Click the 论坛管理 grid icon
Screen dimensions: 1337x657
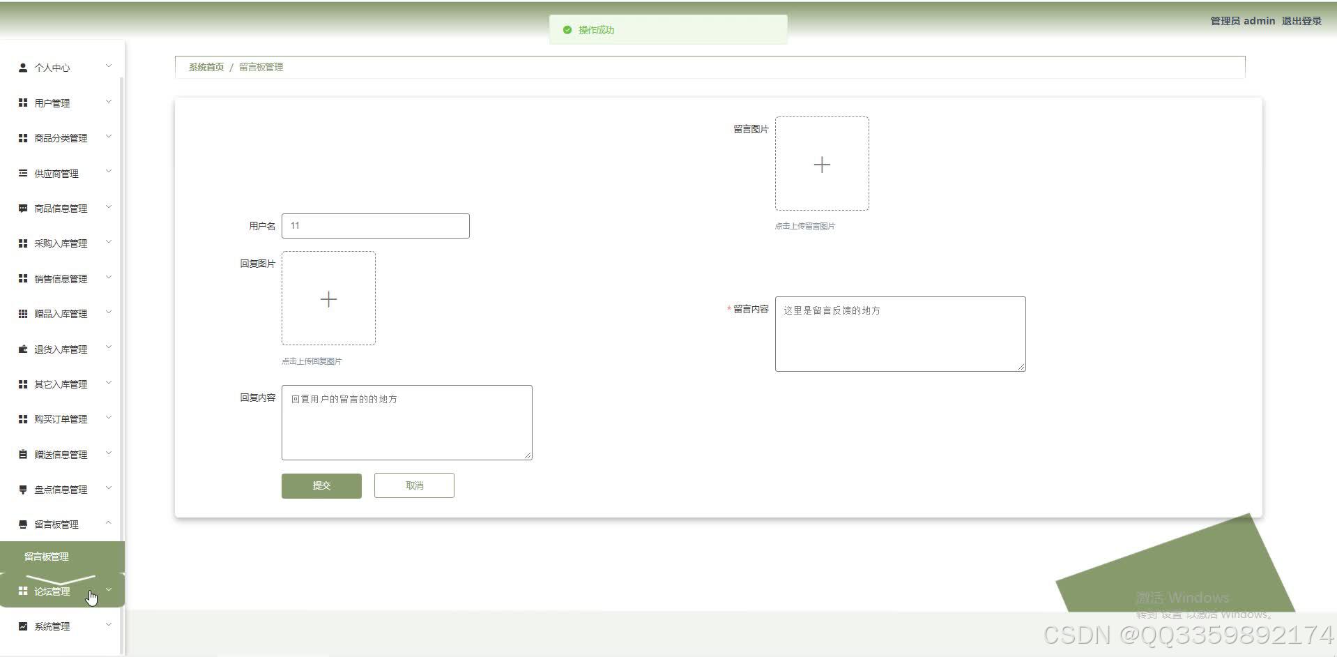(x=23, y=591)
